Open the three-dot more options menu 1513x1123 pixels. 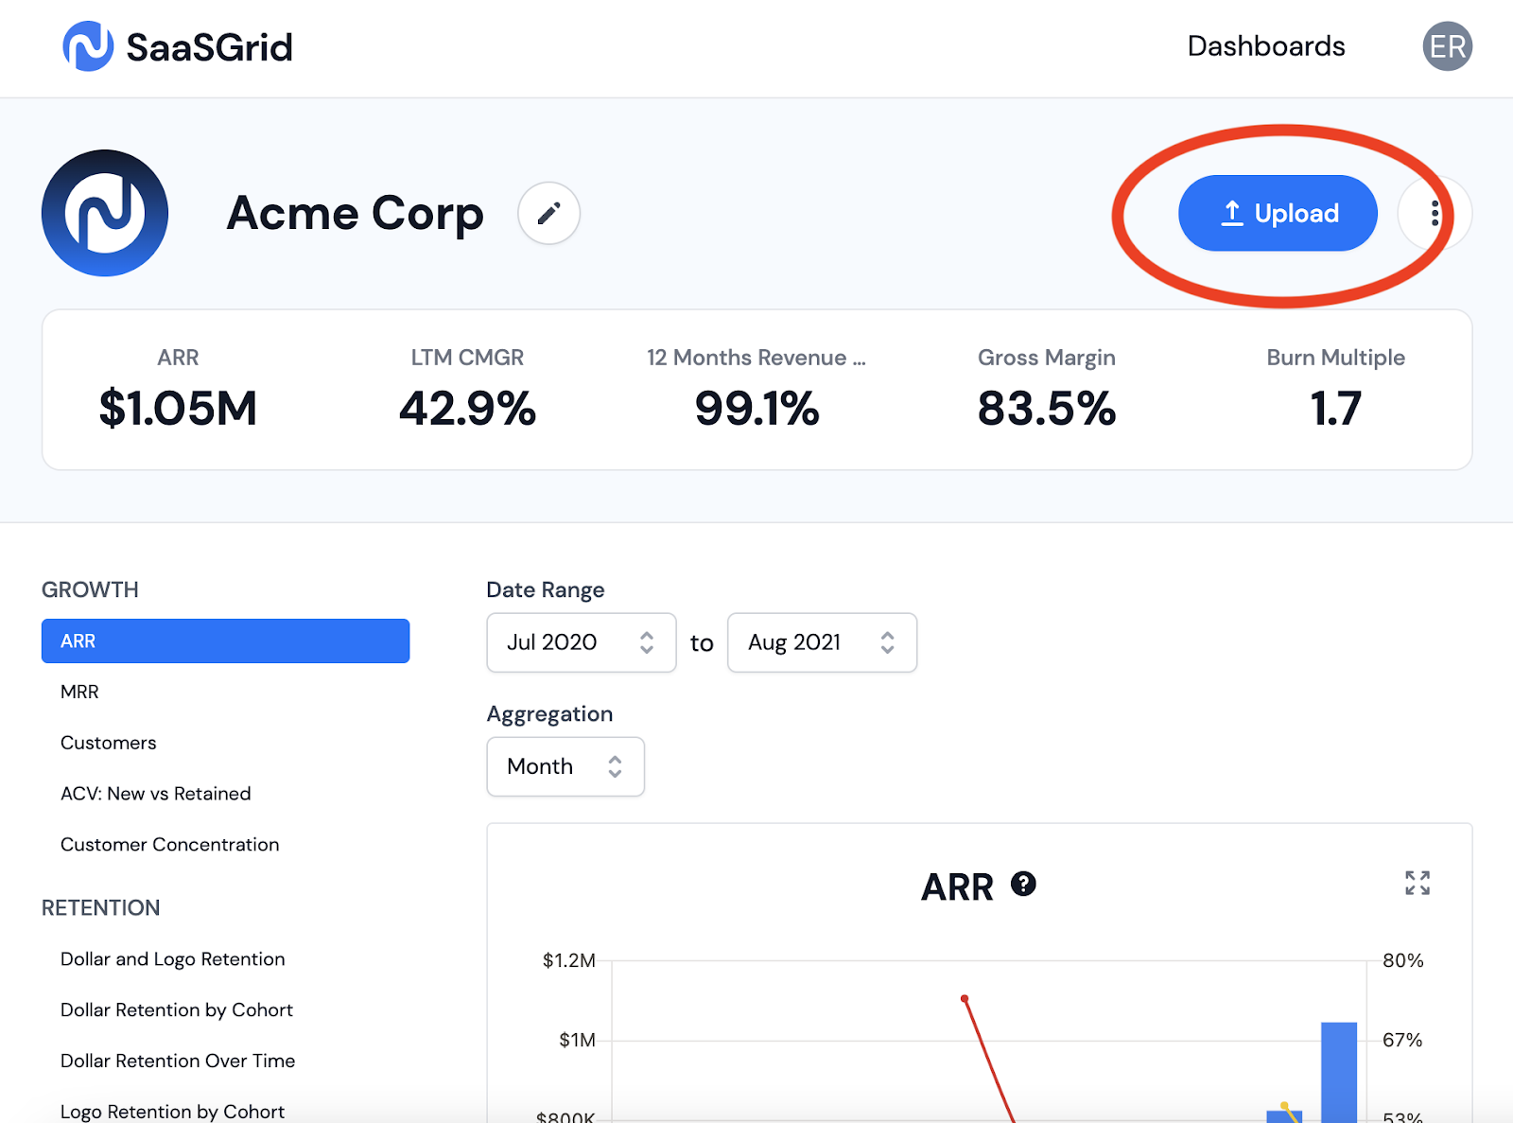(1435, 214)
